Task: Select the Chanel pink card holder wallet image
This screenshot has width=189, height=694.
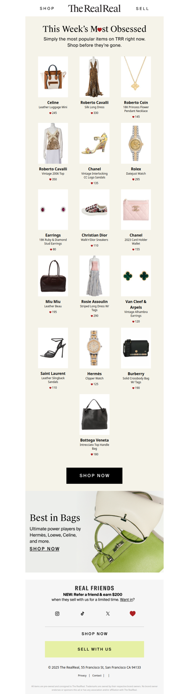Action: point(136,210)
